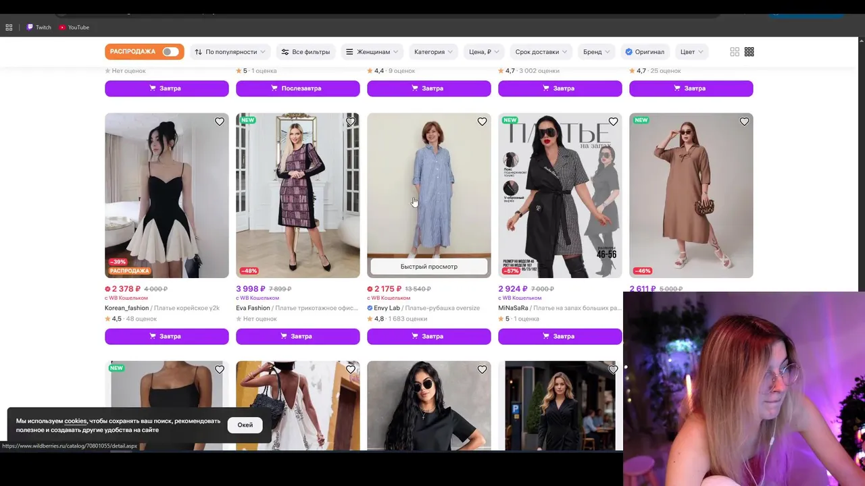Open the По популярности sorting dropdown
Screen dimensions: 865x486
click(x=230, y=52)
